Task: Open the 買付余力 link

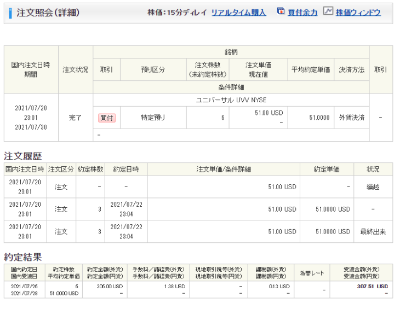Action: 302,12
